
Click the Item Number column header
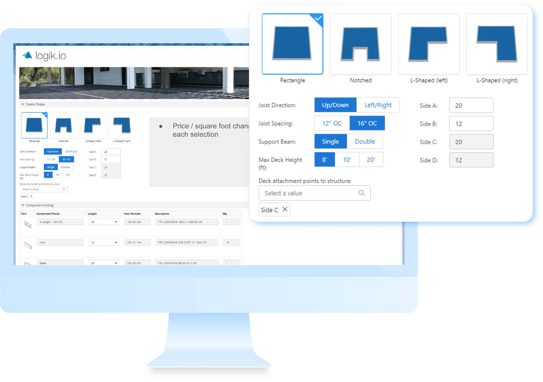tap(132, 214)
